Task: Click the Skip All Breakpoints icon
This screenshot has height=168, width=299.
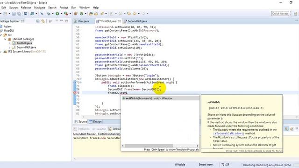Action: [42, 14]
